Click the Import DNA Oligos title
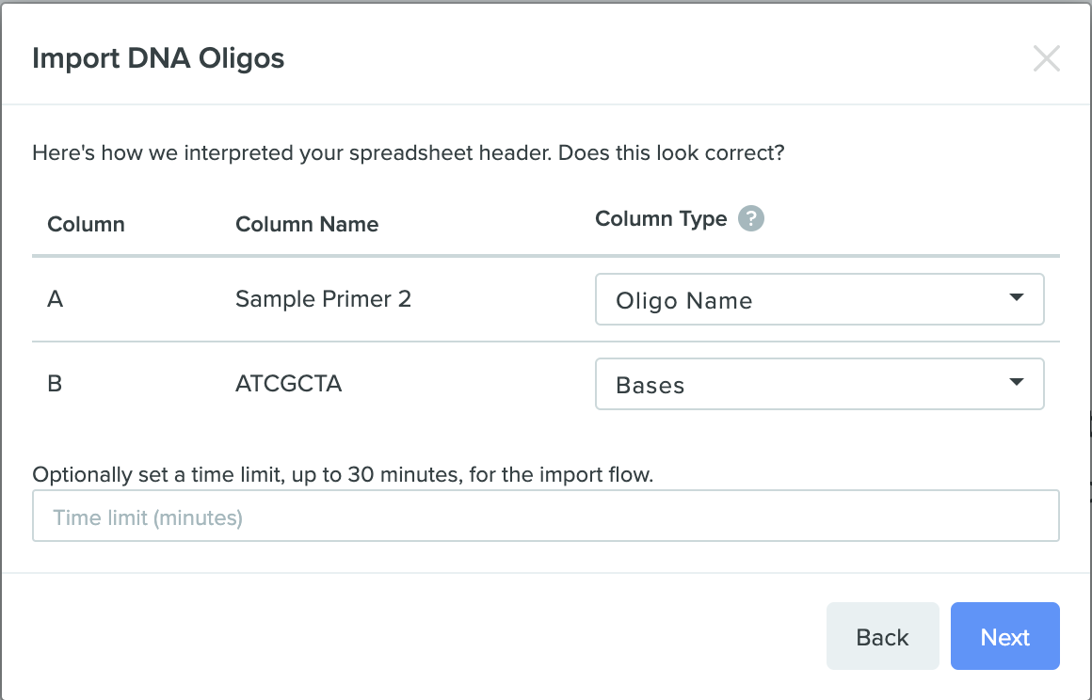This screenshot has height=700, width=1092. tap(158, 58)
